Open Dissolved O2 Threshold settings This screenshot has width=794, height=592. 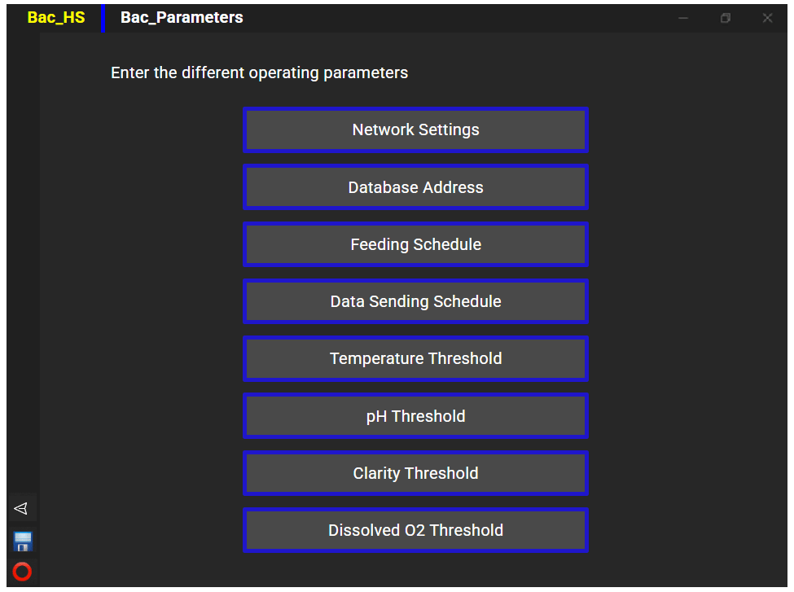click(x=415, y=530)
